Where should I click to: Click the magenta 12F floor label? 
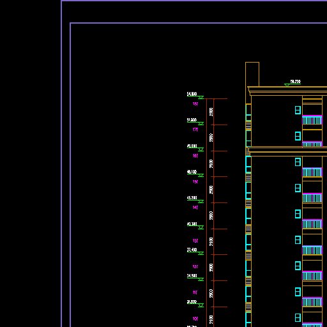point(195,266)
